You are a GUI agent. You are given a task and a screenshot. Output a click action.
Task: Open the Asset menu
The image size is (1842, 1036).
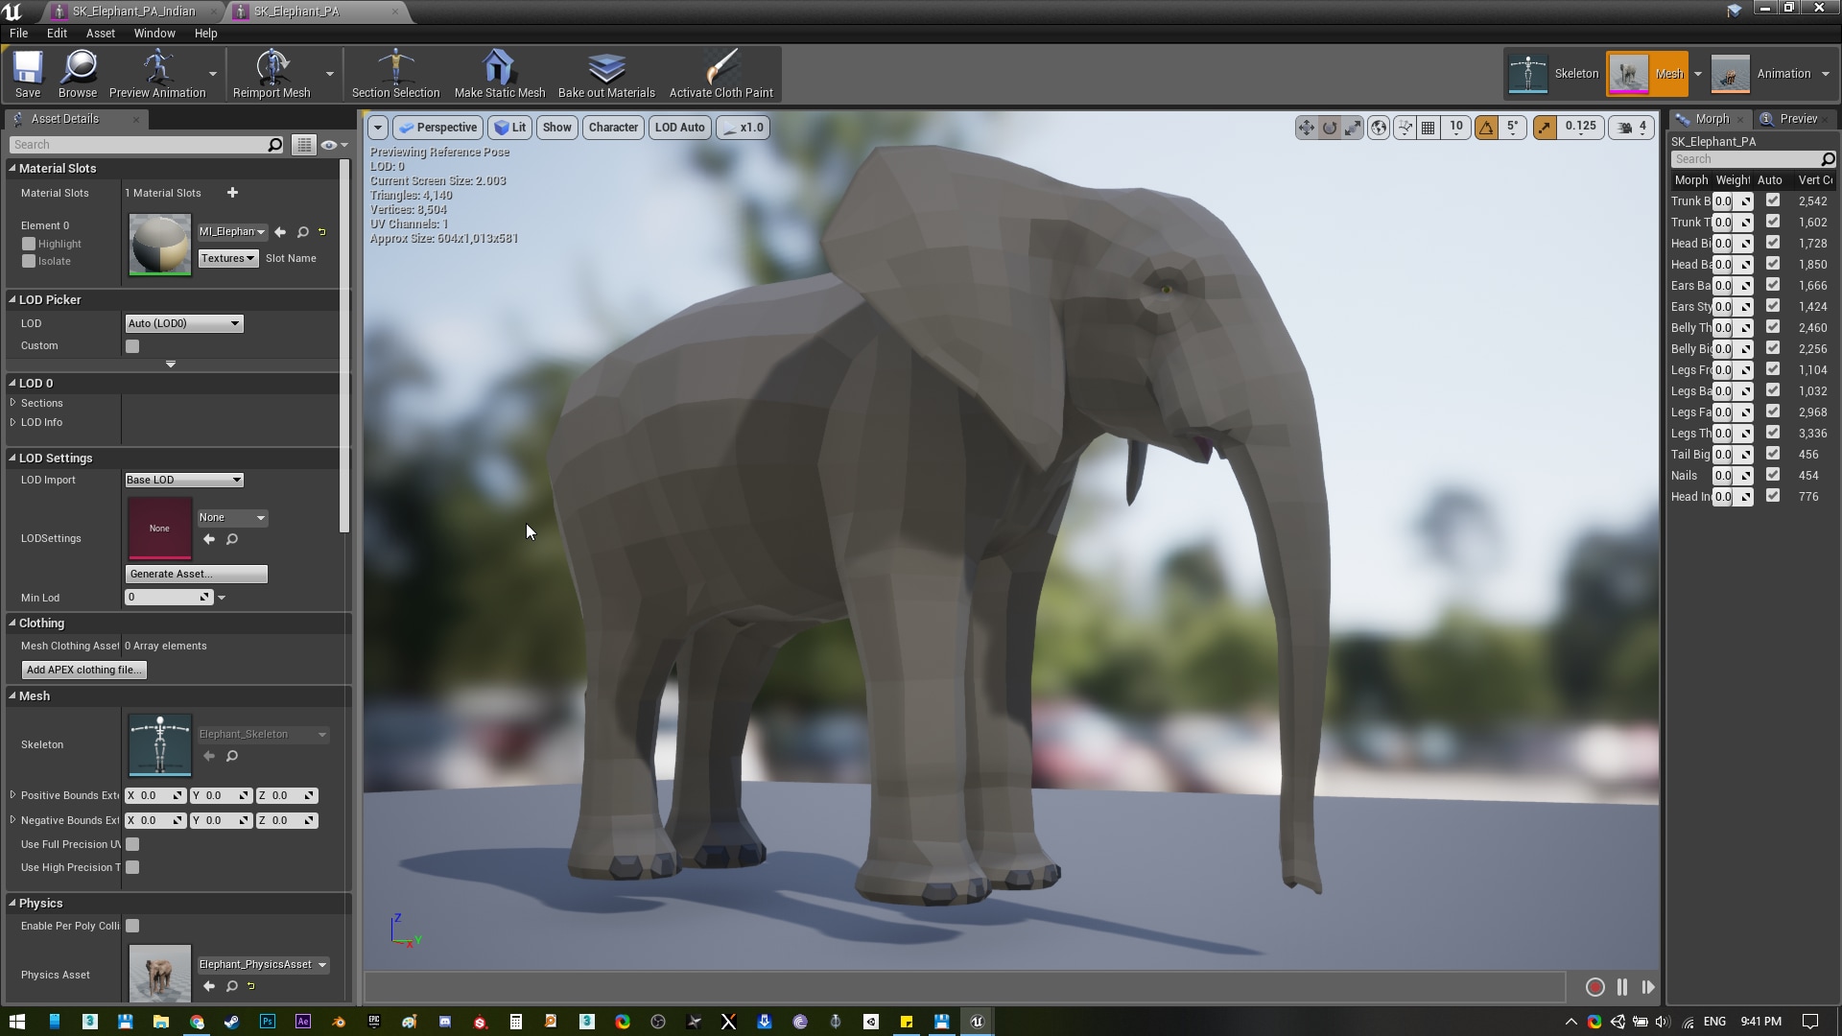point(101,33)
